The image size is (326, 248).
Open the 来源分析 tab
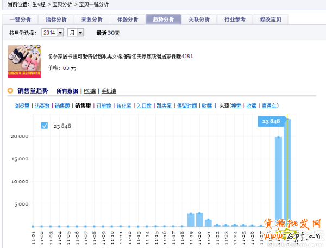[92, 20]
